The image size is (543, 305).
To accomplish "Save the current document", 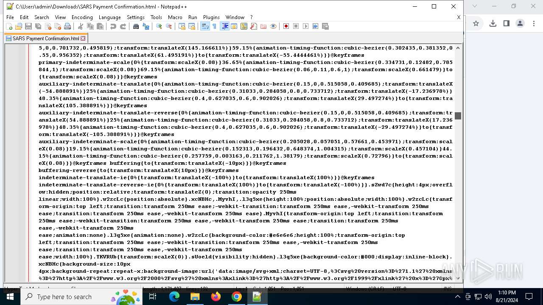I will [x=28, y=26].
